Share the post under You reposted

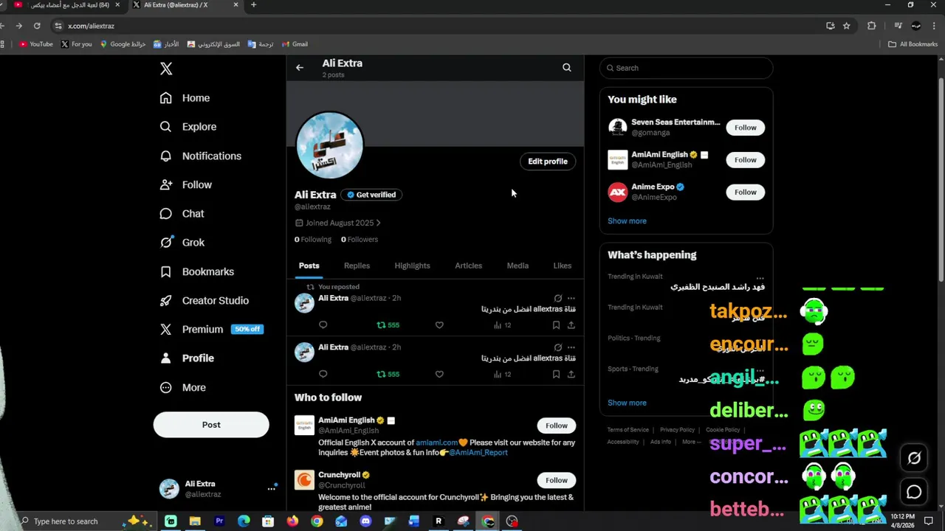(571, 325)
